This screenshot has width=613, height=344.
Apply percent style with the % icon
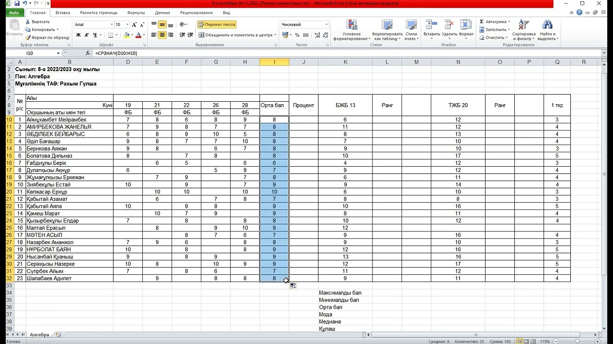[297, 35]
